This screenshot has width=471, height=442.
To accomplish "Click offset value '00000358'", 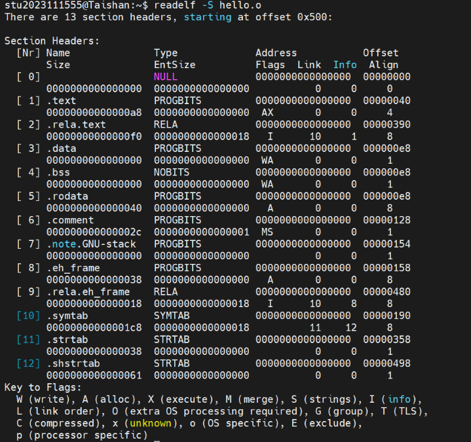I will [386, 340].
